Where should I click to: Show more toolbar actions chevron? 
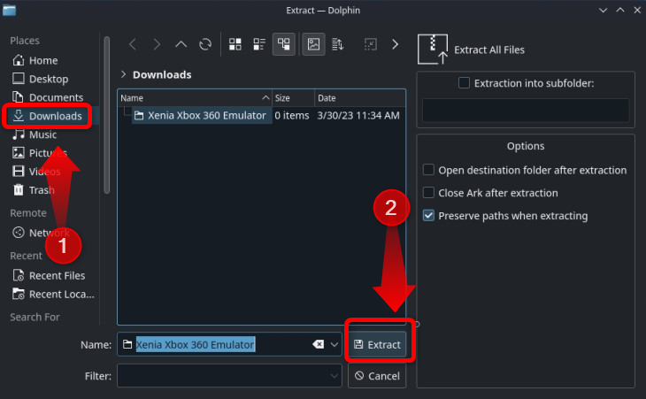pyautogui.click(x=395, y=44)
